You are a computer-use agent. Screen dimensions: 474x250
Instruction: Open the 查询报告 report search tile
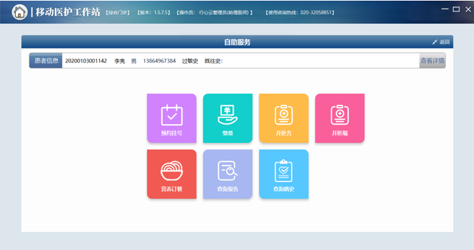[x=227, y=174]
